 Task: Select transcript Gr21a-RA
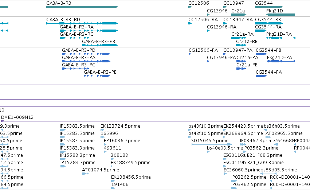click(239, 38)
